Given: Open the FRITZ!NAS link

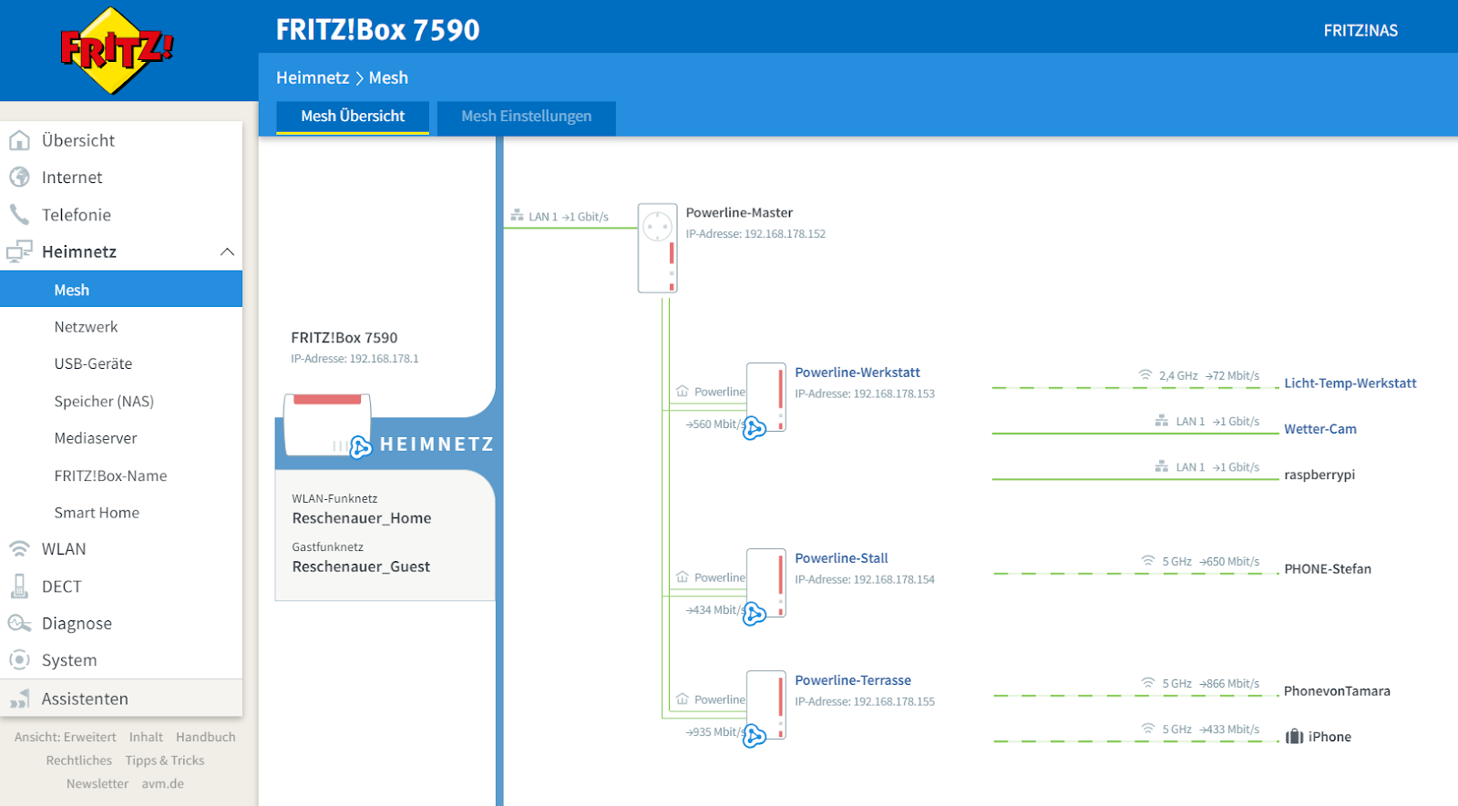Looking at the screenshot, I should [x=1360, y=30].
